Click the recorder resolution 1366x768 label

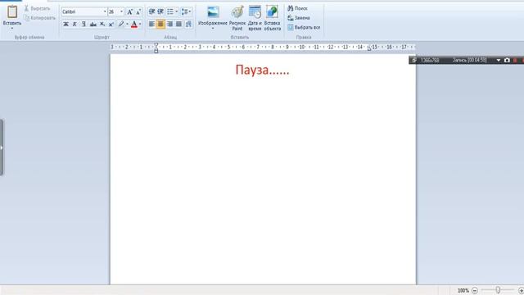pos(430,60)
